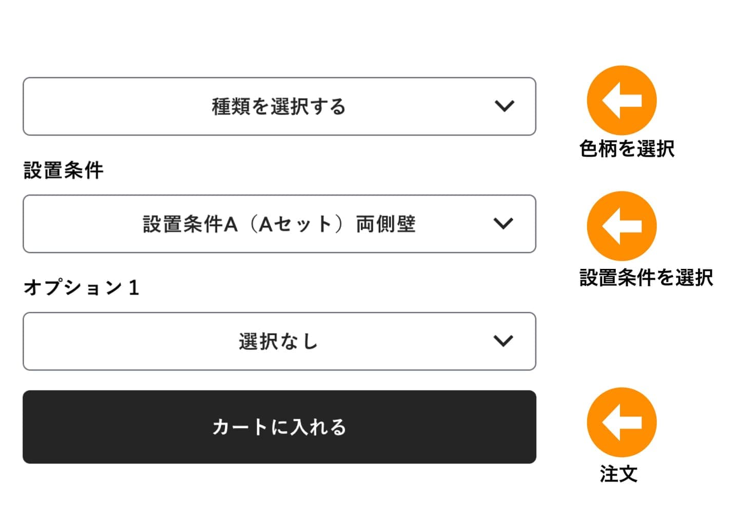Add item to cart with the black button
This screenshot has width=739, height=526.
point(279,427)
